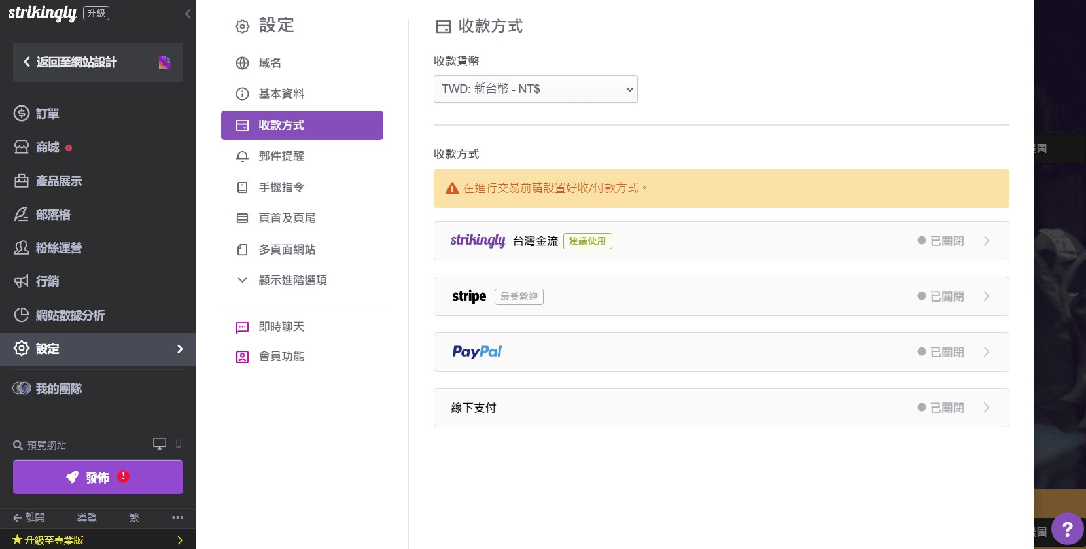Image resolution: width=1086 pixels, height=549 pixels.
Task: Click 升級至專業版 upgrade banner
Action: (x=98, y=540)
